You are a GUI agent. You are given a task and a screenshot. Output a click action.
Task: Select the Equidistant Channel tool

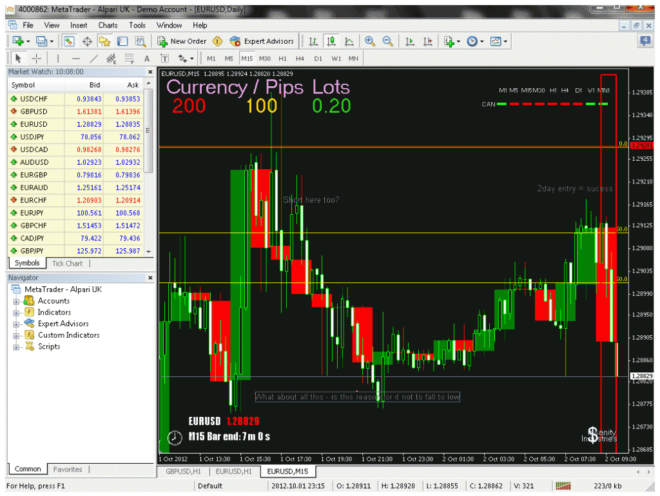[111, 59]
